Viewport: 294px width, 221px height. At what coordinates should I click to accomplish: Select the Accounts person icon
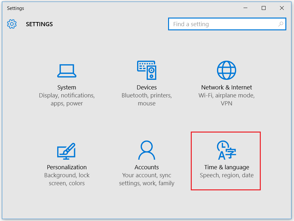point(147,150)
